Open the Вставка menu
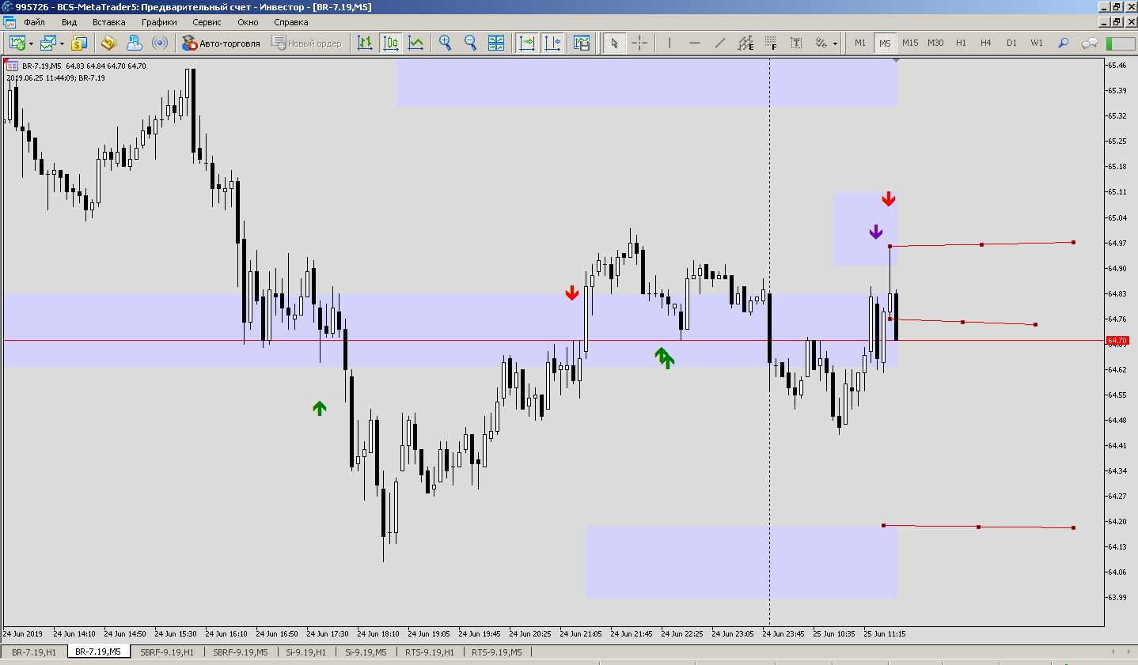 coord(108,22)
